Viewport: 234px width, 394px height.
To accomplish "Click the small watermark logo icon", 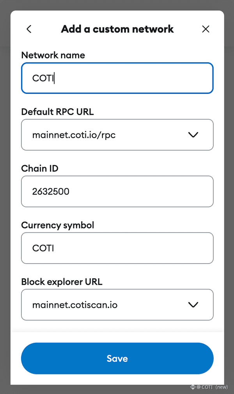I will [x=193, y=387].
